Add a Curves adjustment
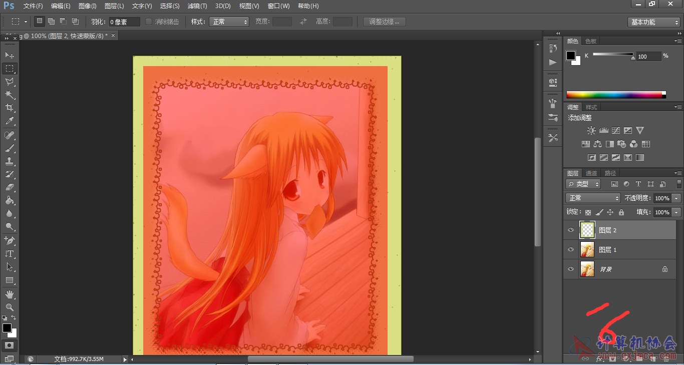 click(616, 131)
